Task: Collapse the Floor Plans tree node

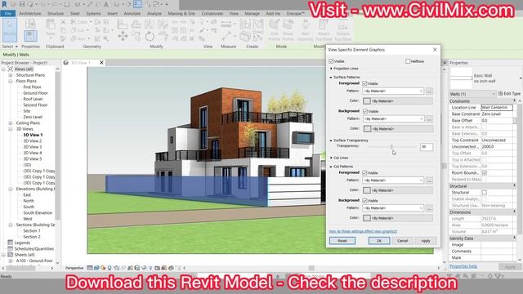Action: pos(11,81)
